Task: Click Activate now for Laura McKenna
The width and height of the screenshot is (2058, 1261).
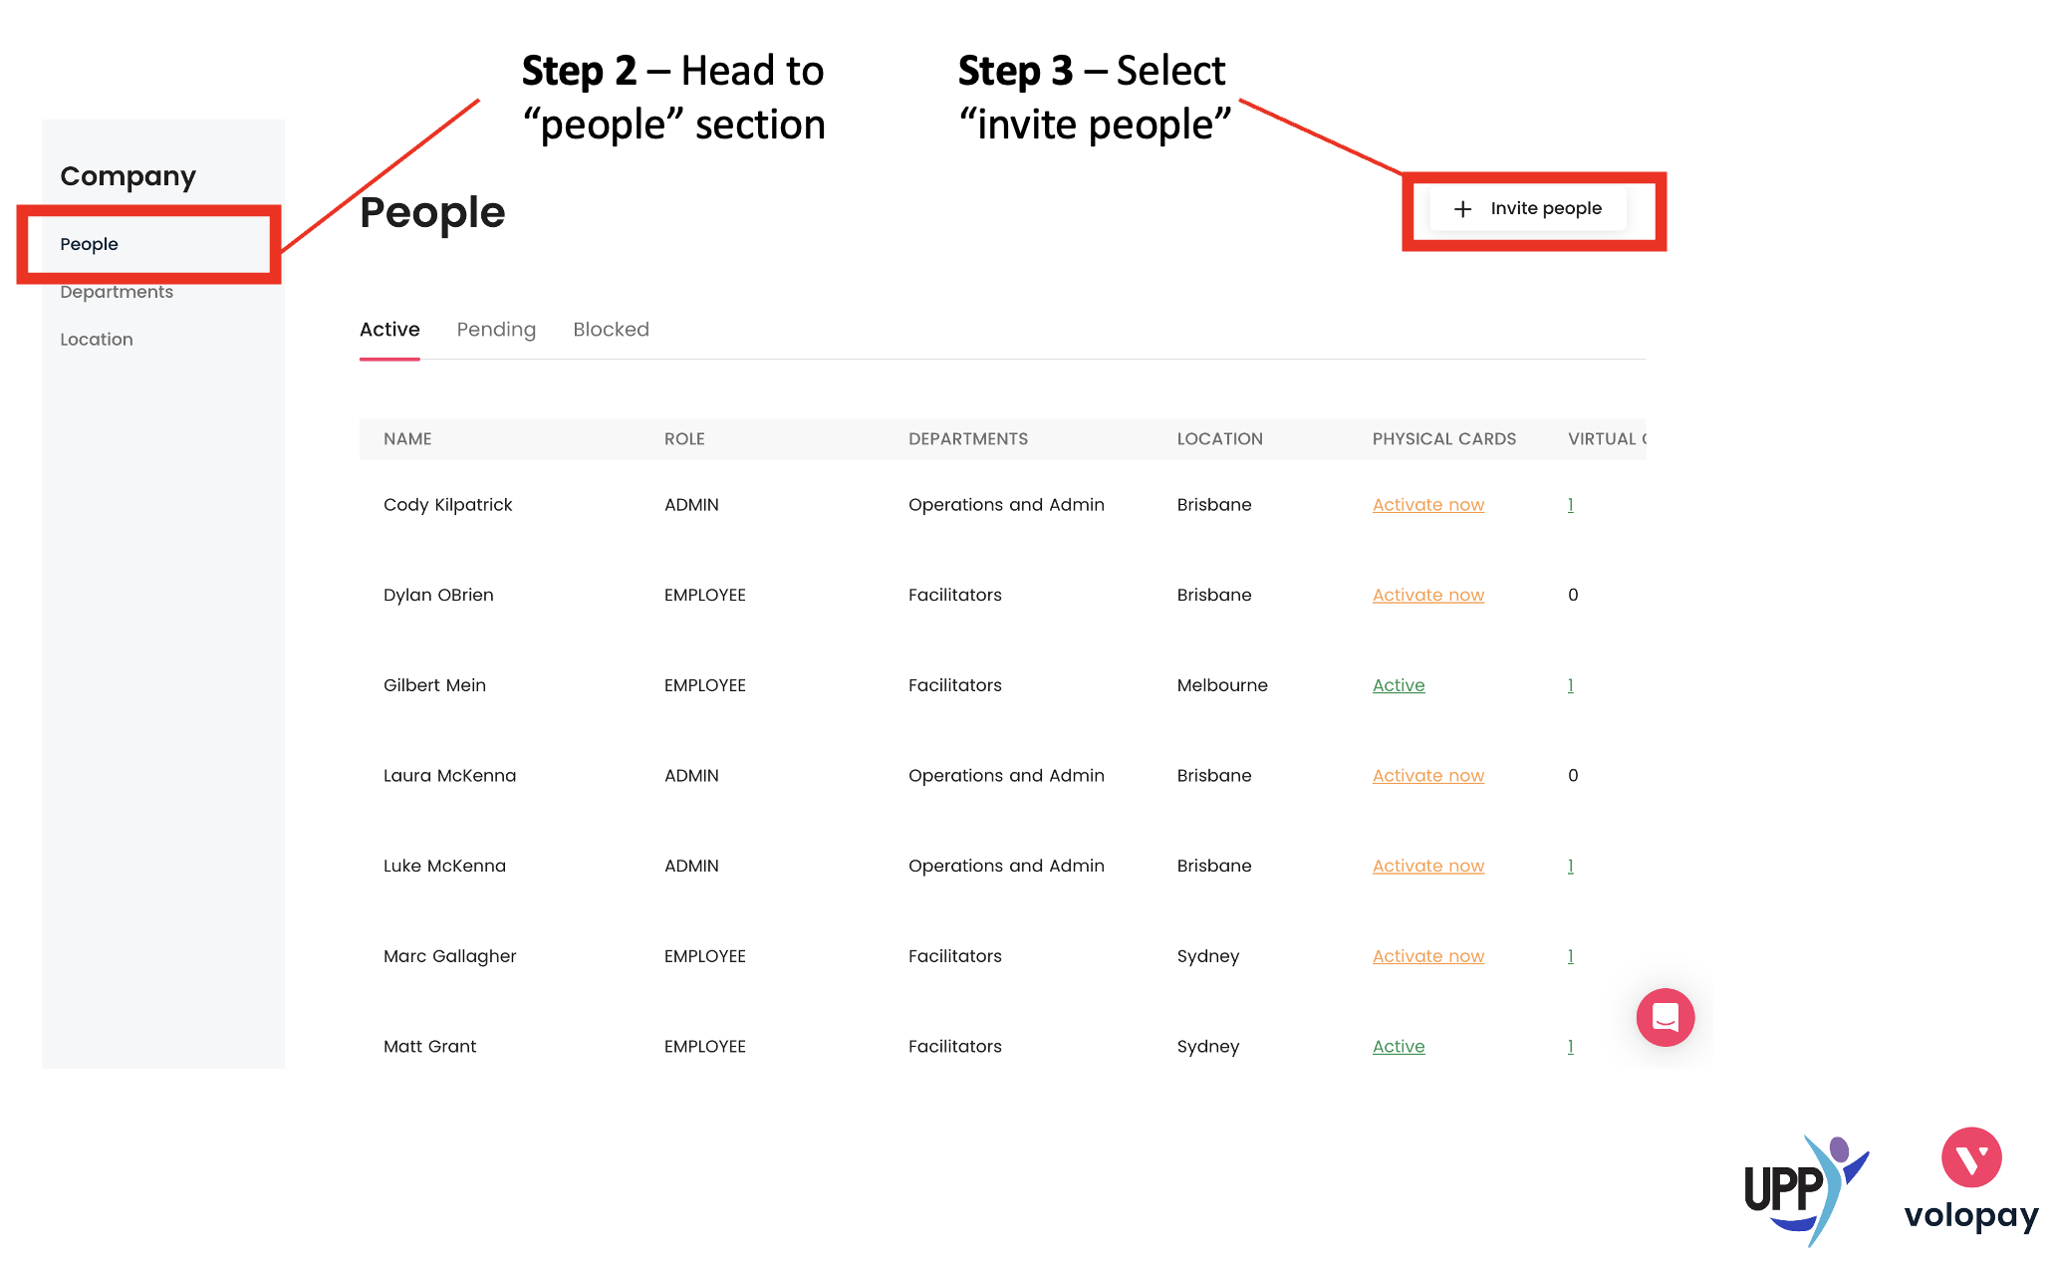Action: click(1427, 776)
